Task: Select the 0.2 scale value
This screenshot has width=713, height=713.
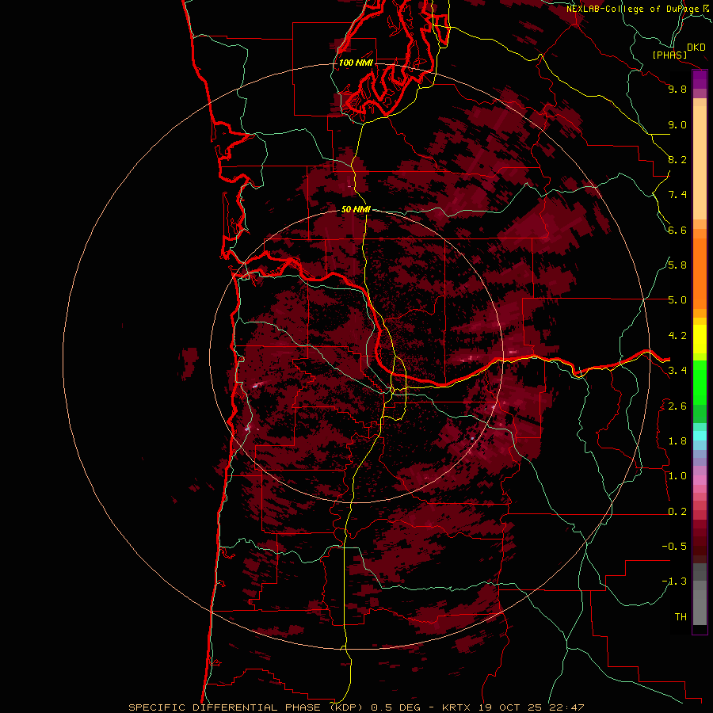Action: click(677, 512)
